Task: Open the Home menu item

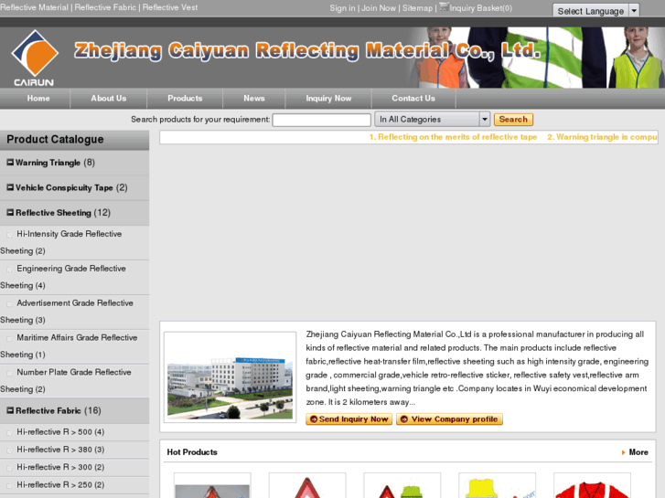Action: [x=38, y=99]
